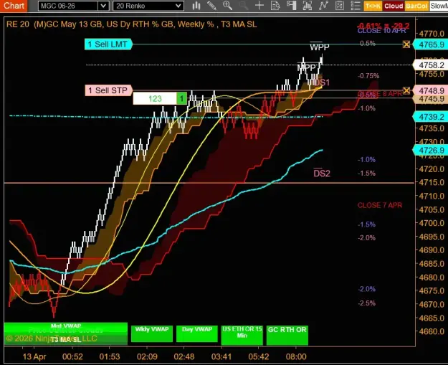Switch to the Chart tab
This screenshot has height=365, width=448.
click(x=14, y=6)
